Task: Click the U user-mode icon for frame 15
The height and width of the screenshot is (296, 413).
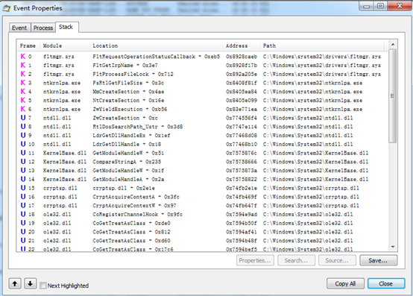Action: [x=23, y=188]
